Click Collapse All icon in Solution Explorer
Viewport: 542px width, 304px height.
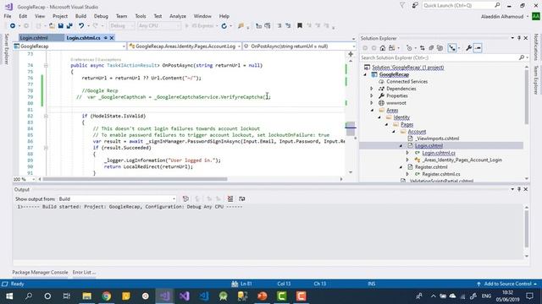click(431, 48)
